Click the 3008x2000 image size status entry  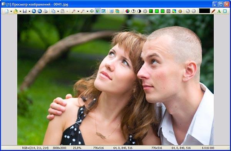pos(59,148)
